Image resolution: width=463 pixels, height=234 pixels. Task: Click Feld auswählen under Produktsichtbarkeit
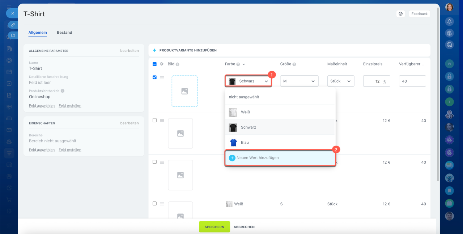(42, 106)
